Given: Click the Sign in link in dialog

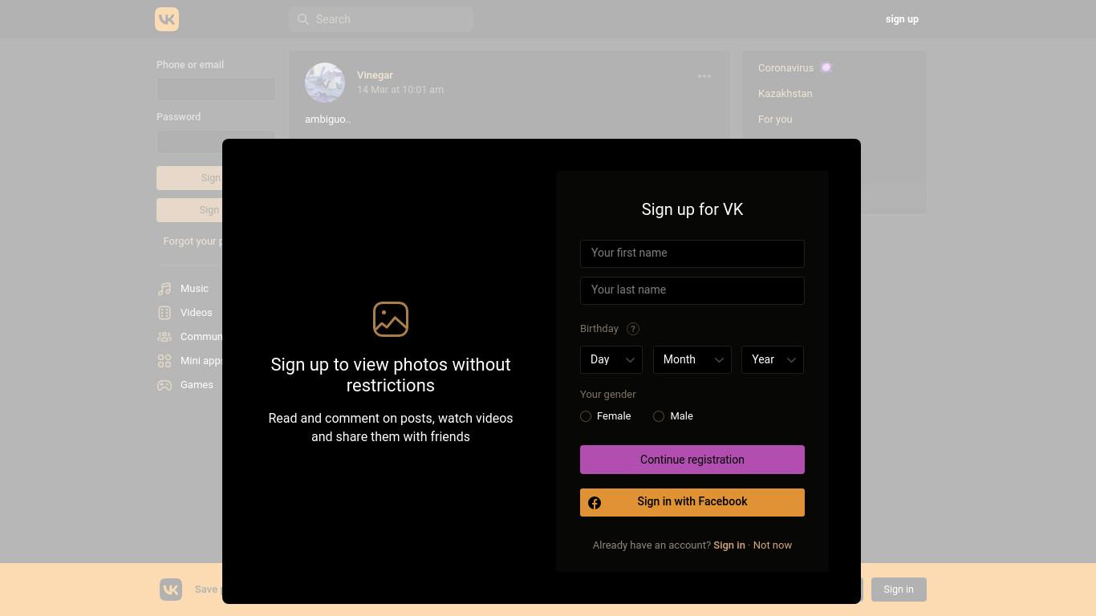Looking at the screenshot, I should pyautogui.click(x=729, y=545).
